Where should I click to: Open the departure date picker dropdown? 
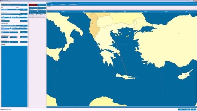[9, 37]
